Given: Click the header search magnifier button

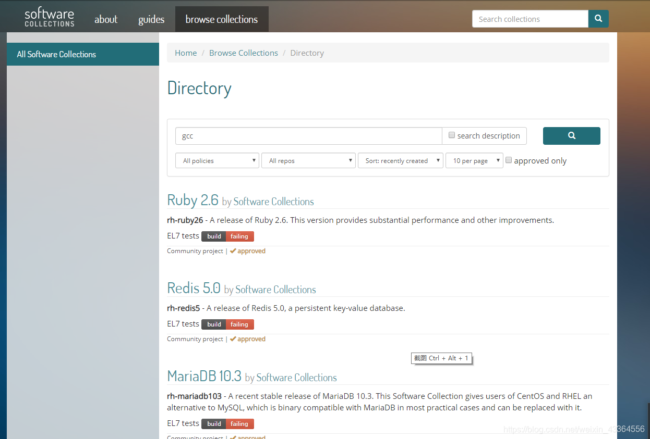Looking at the screenshot, I should (x=598, y=19).
